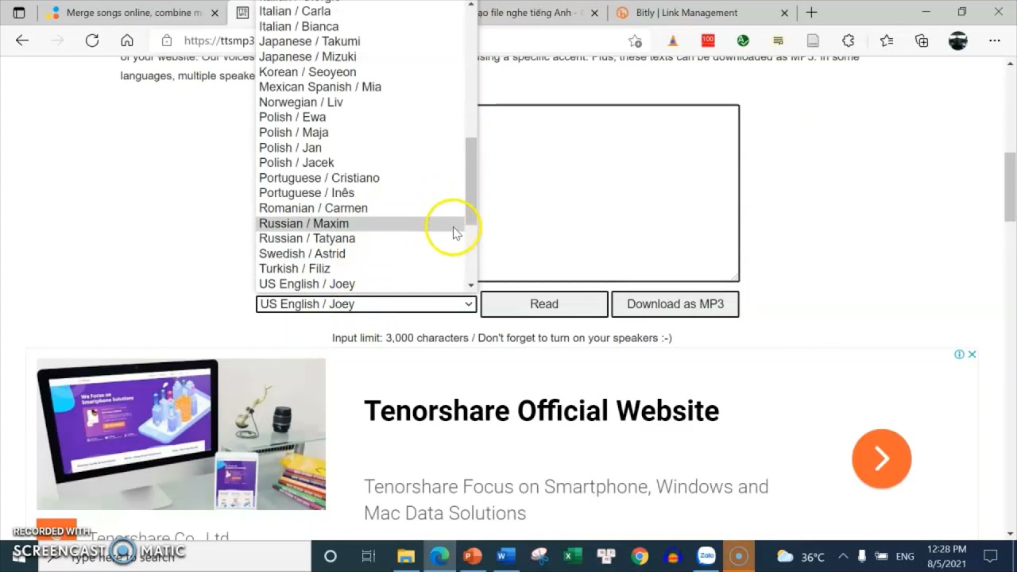Click the orange ad arrow button
Screen dimensions: 1017x572
pos(882,458)
